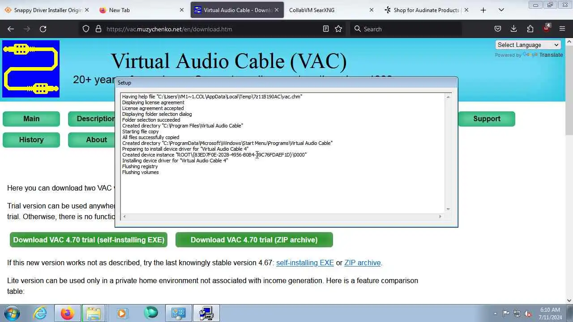Click log line "All files successfully copied"
573x322 pixels.
(151, 137)
